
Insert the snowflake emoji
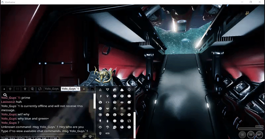pos(122,108)
